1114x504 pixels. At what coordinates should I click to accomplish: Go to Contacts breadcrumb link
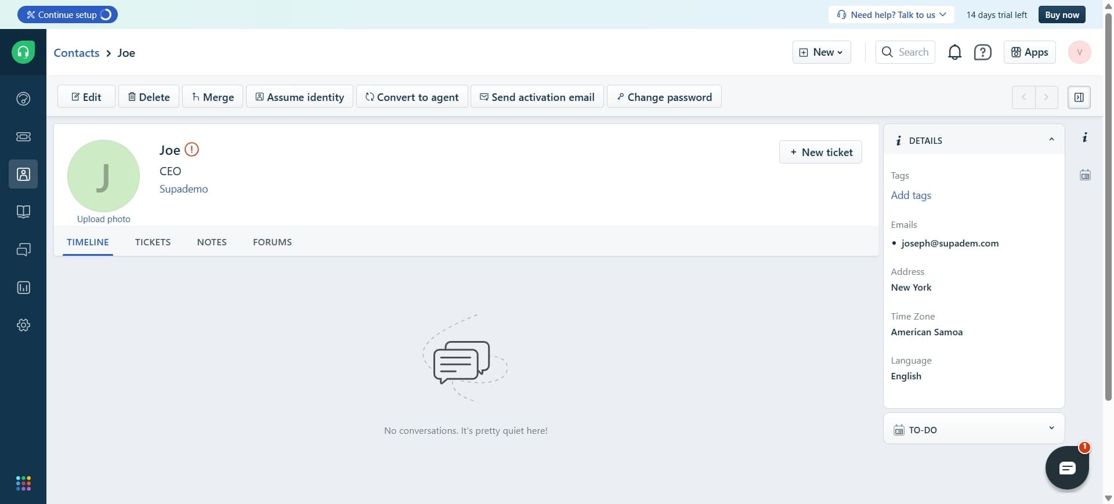tap(77, 53)
